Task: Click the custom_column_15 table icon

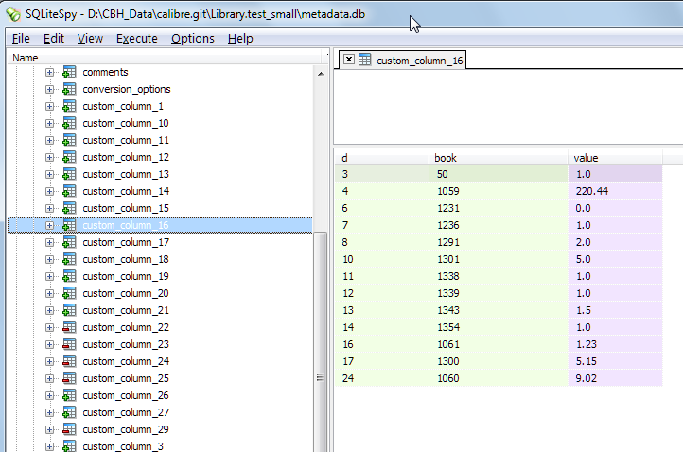Action: (69, 208)
